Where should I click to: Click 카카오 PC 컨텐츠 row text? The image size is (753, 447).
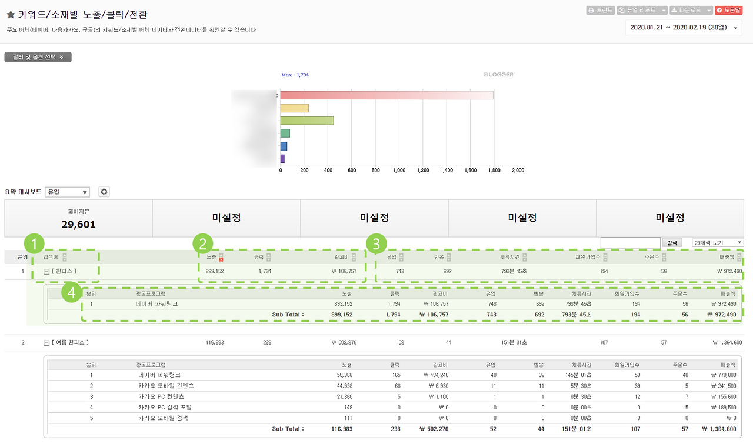[x=162, y=396]
